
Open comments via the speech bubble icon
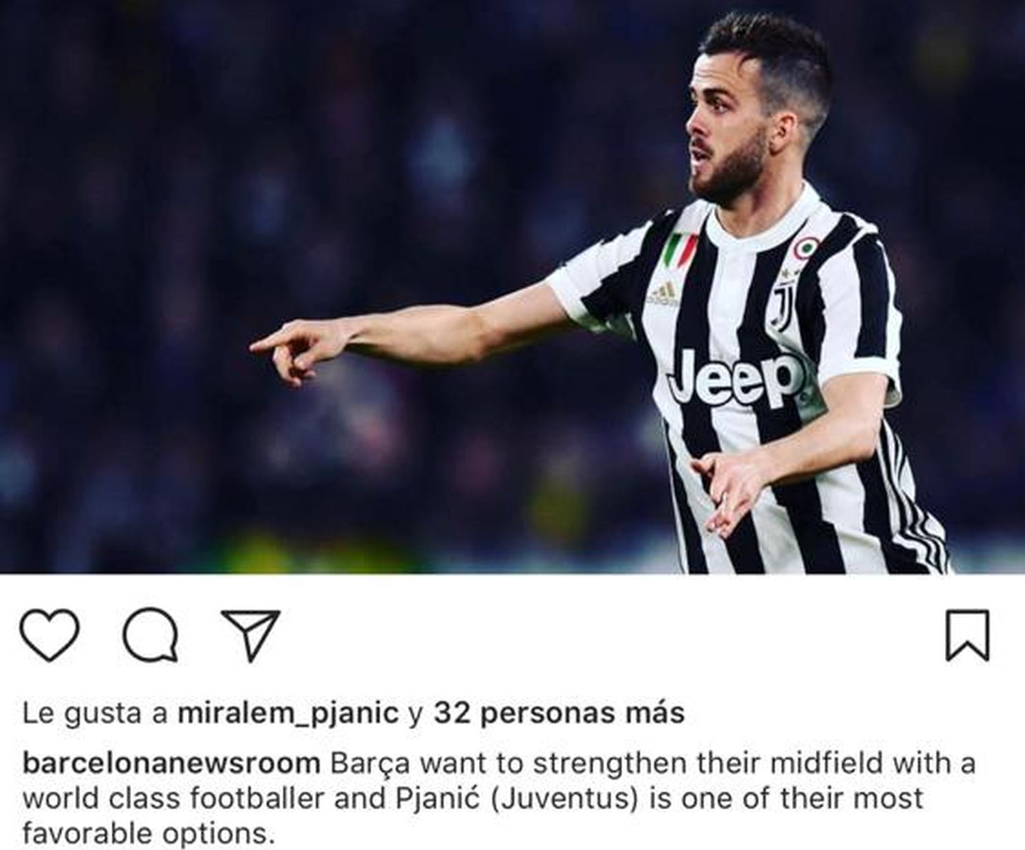[x=151, y=635]
